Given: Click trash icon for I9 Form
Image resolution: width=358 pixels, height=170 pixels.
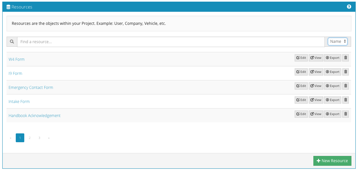Looking at the screenshot, I should (x=346, y=72).
